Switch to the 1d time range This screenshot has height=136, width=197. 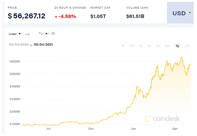point(141,46)
